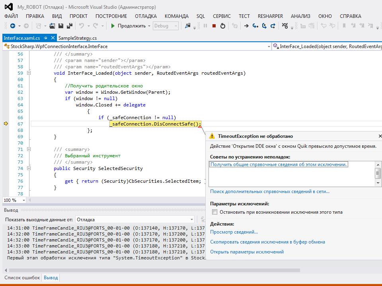Collapse the InterFace_Loaded method at line 59
Image resolution: width=382 pixels, height=286 pixels.
[x=29, y=73]
